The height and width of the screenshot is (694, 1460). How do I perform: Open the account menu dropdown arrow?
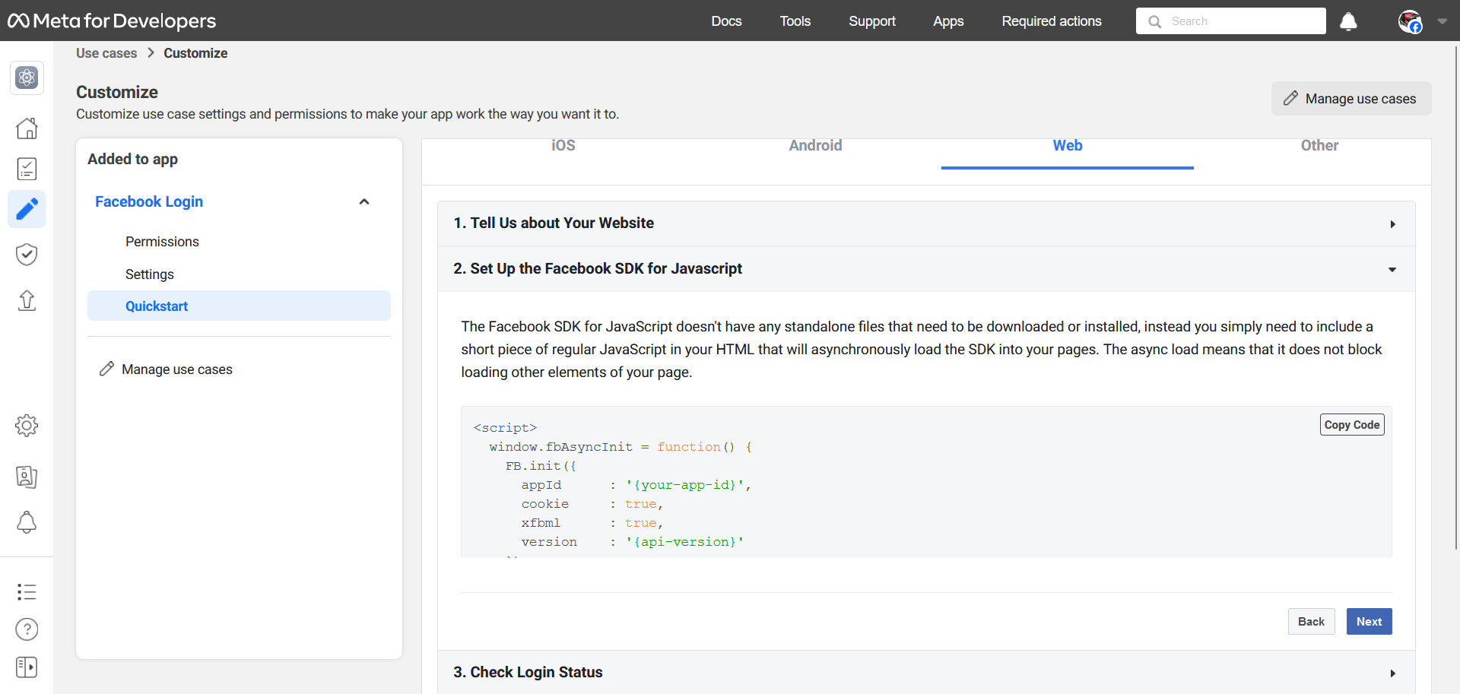click(x=1442, y=21)
